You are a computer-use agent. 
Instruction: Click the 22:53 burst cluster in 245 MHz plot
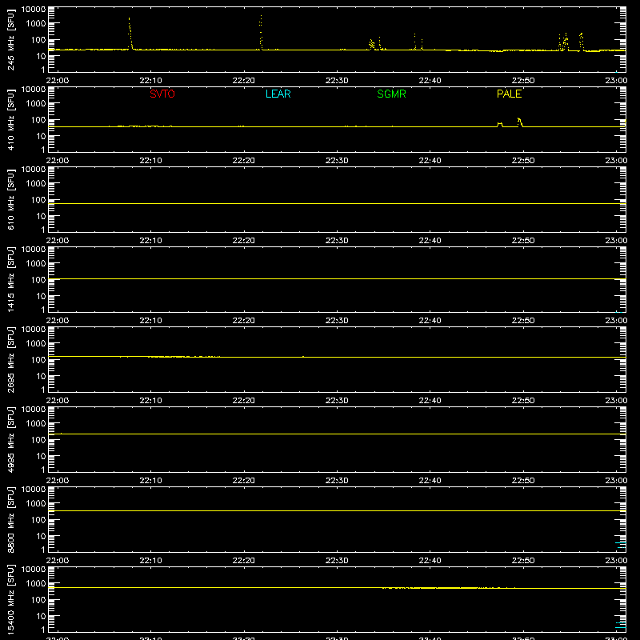564,42
